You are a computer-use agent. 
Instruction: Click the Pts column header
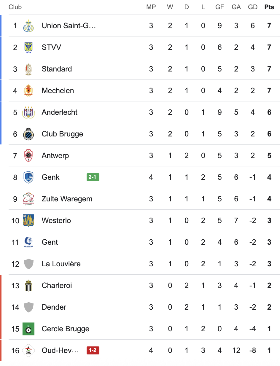click(269, 7)
